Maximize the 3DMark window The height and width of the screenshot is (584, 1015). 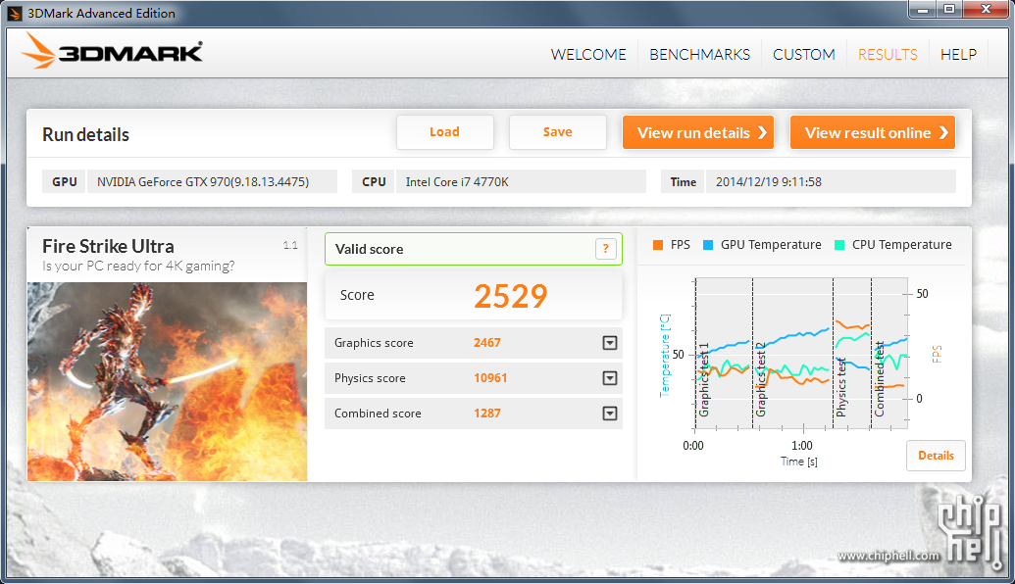949,10
